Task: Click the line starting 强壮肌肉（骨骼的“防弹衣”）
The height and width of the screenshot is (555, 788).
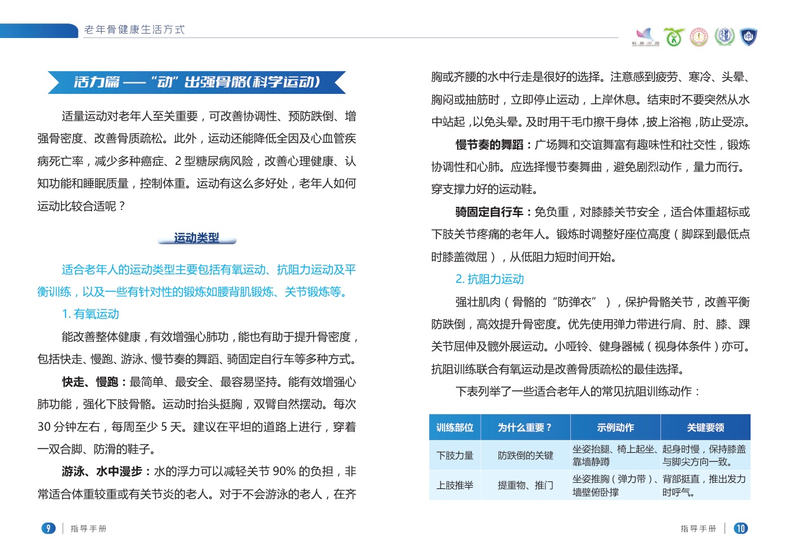Action: coord(603,301)
